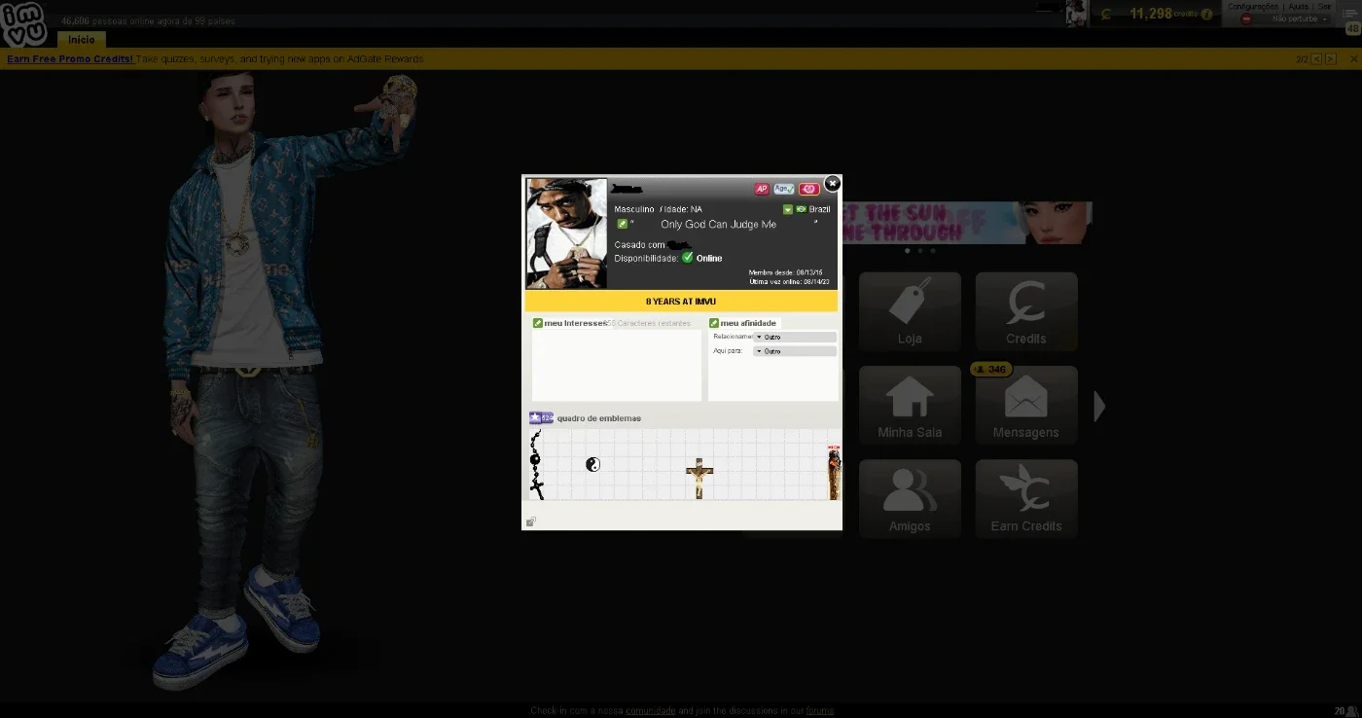1362x718 pixels.
Task: Go to next page of home tiles
Action: pyautogui.click(x=1099, y=406)
